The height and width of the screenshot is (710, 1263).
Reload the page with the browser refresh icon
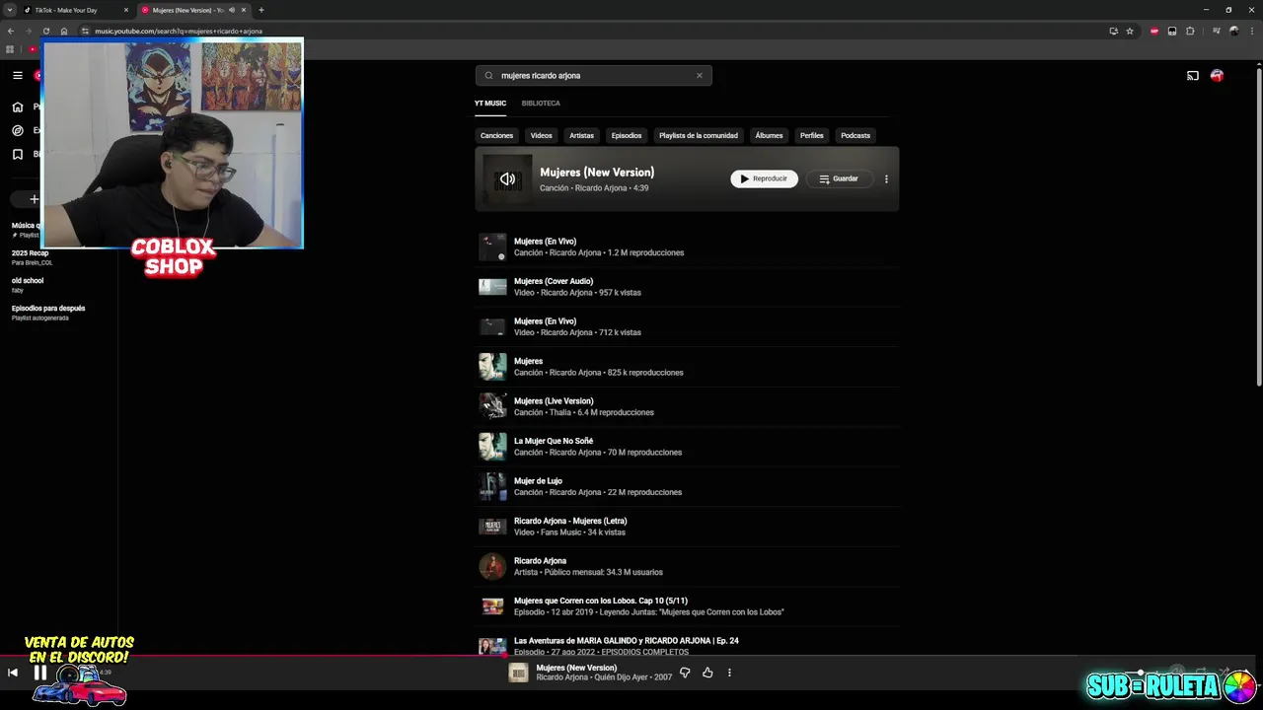coord(46,31)
